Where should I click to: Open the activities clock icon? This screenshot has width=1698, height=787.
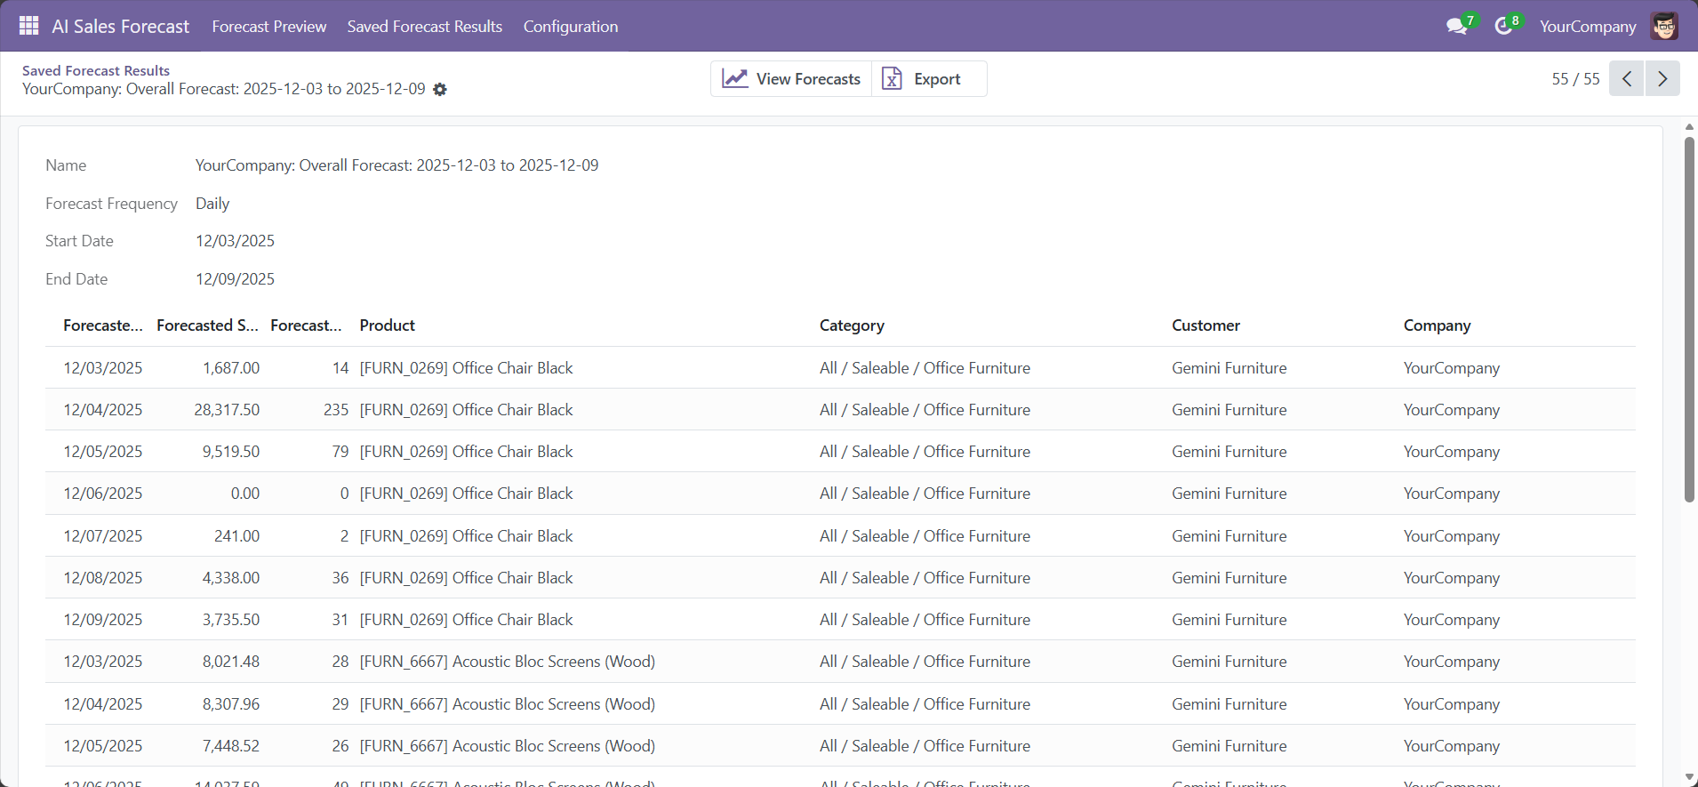coord(1503,26)
